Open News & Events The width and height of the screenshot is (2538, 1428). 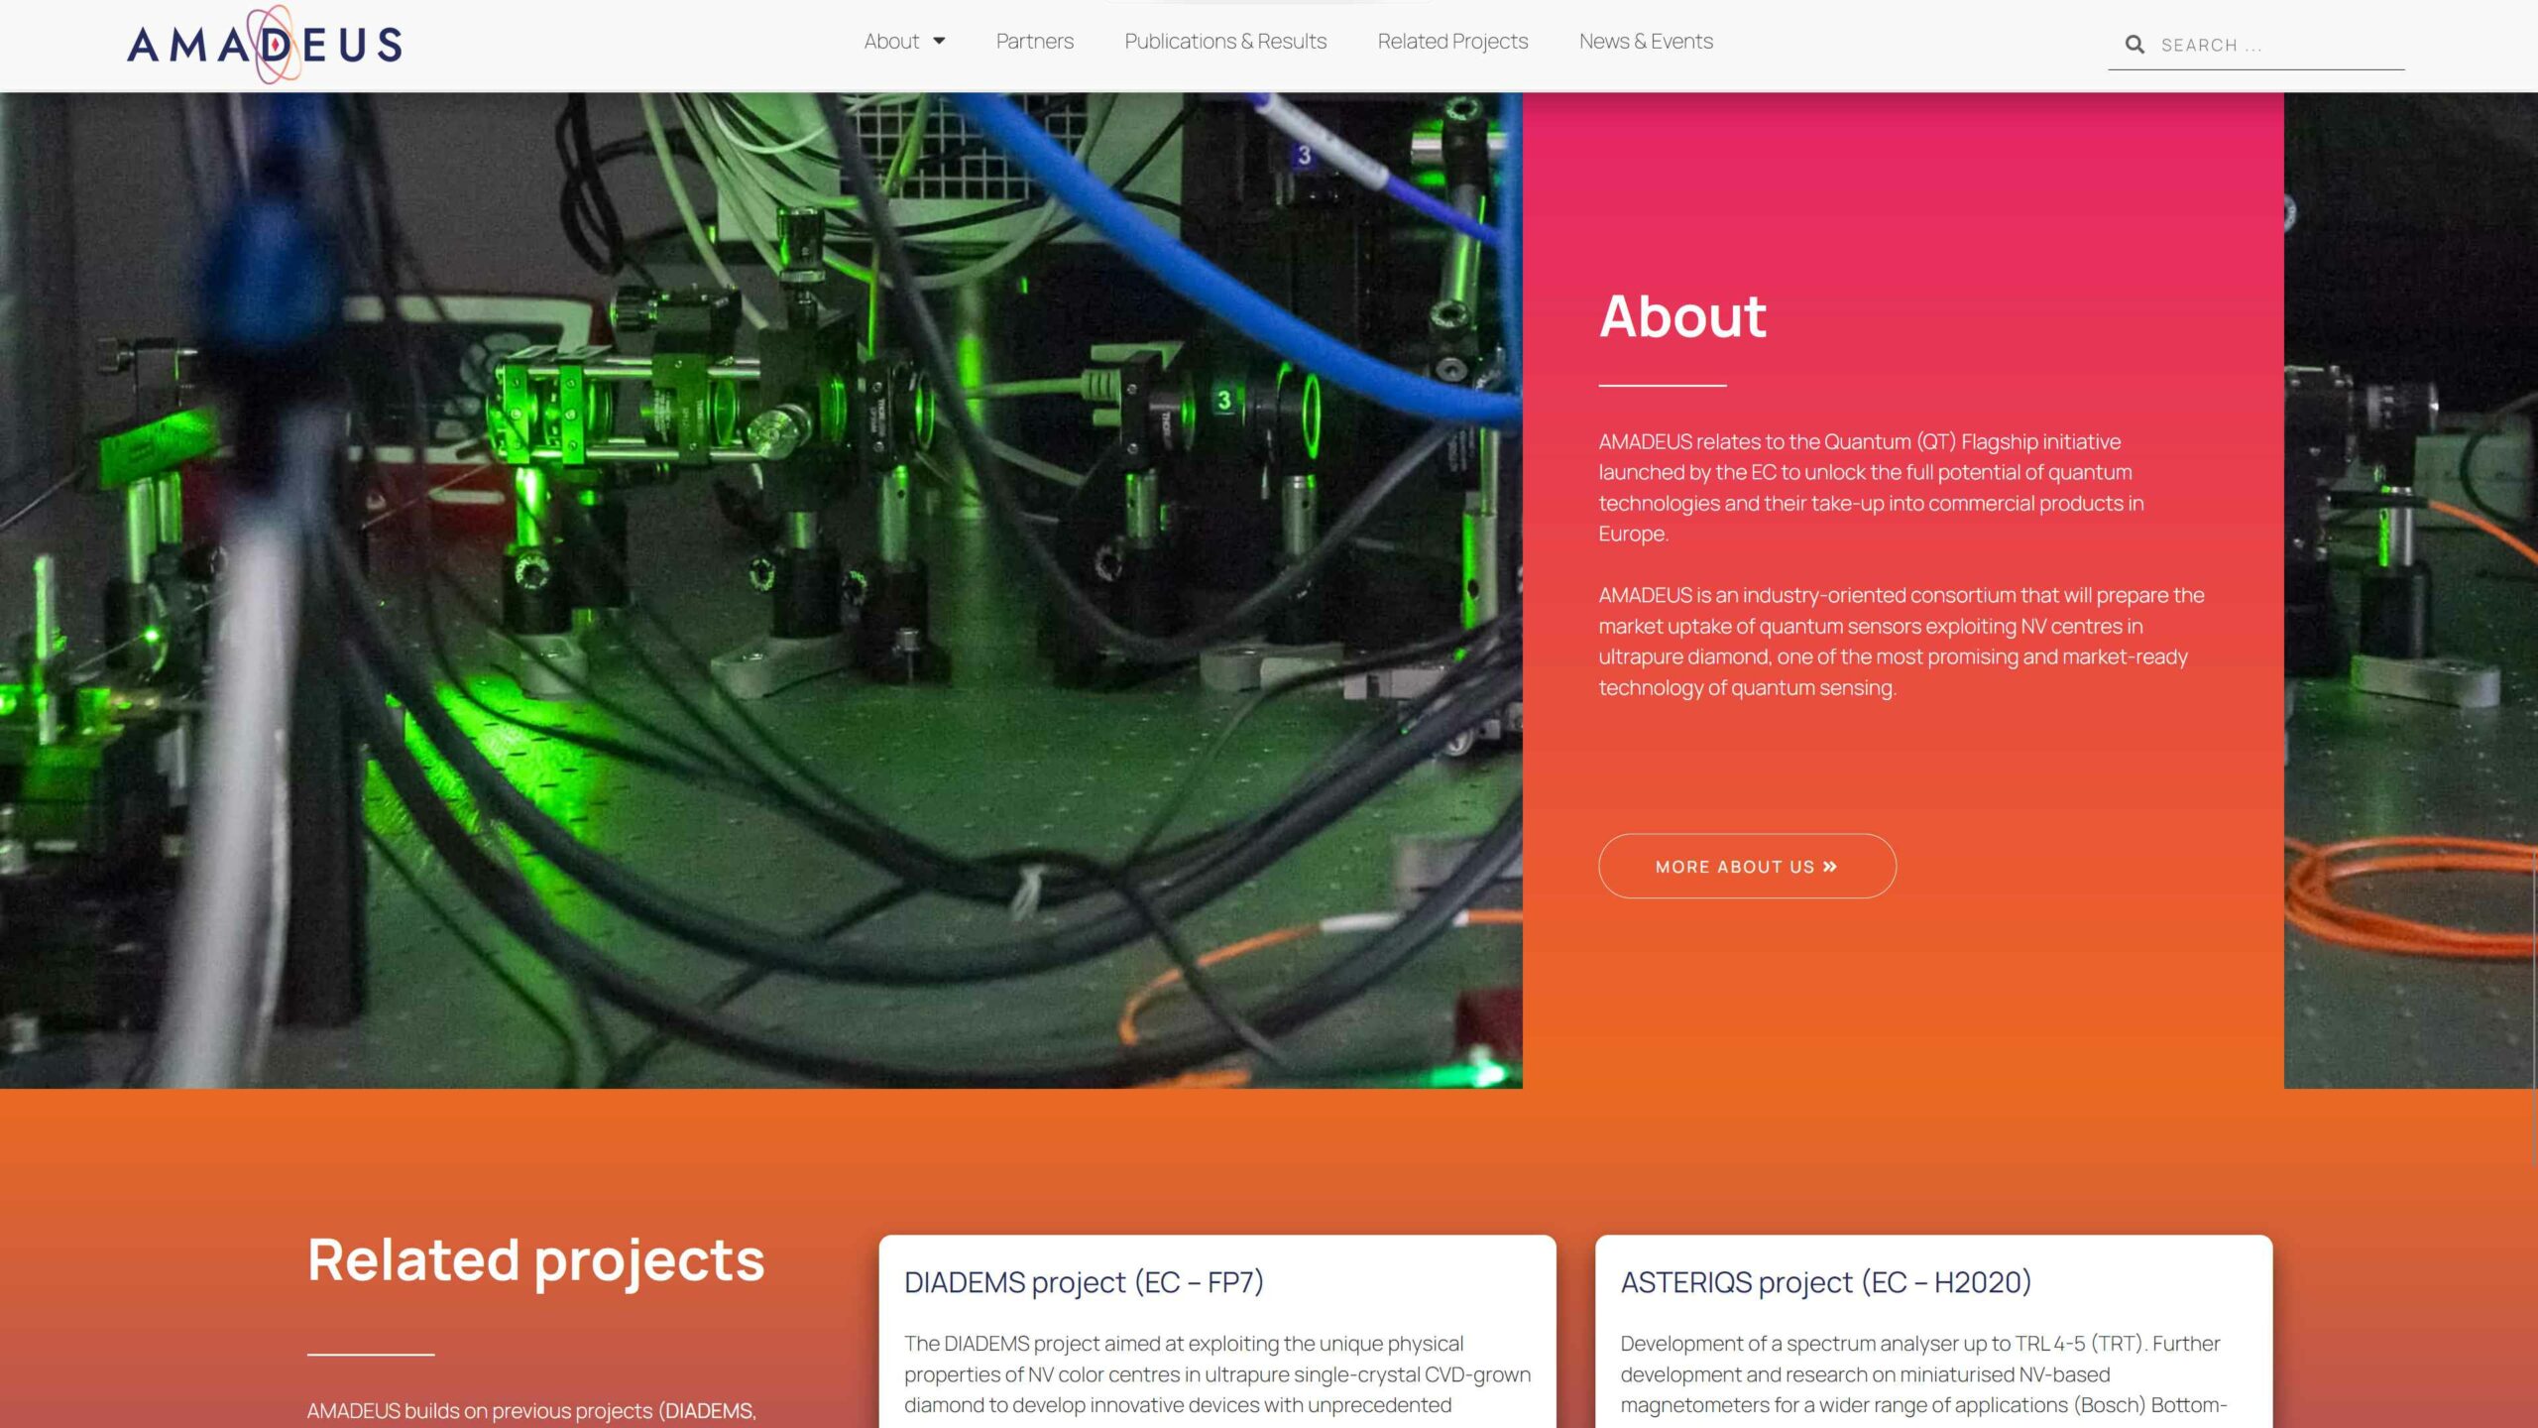[x=1646, y=42]
